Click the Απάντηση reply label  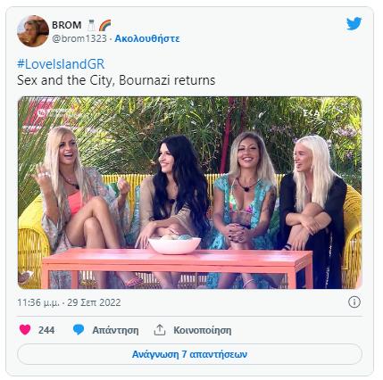pos(115,330)
